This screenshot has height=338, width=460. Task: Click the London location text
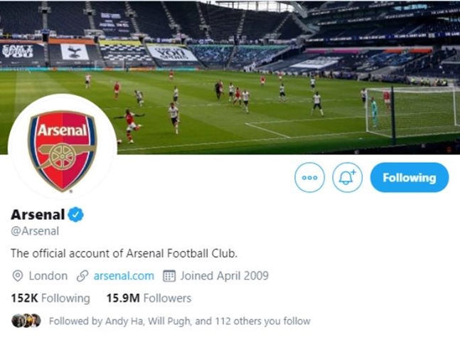click(48, 275)
